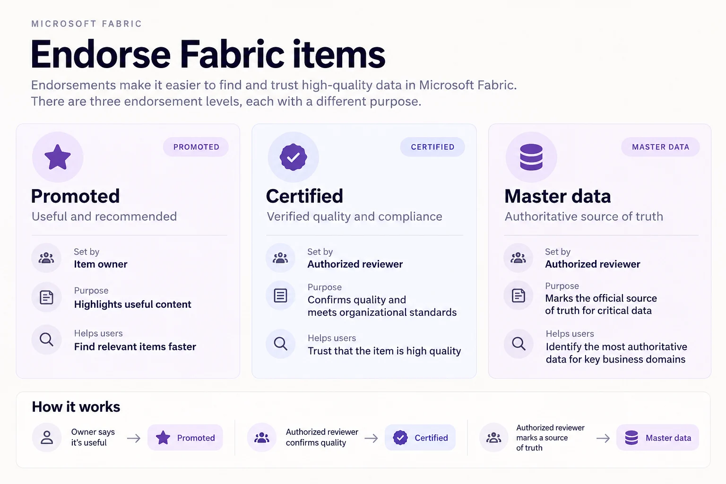The width and height of the screenshot is (726, 484).
Task: Click the document icon beside Highlights useful content
Action: point(46,297)
